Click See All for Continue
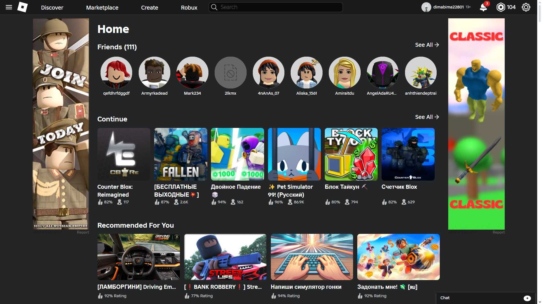 click(x=427, y=117)
